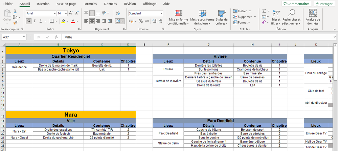The height and width of the screenshot is (151, 338).
Task: Expand the formula bar chevron
Action: coord(334,37)
